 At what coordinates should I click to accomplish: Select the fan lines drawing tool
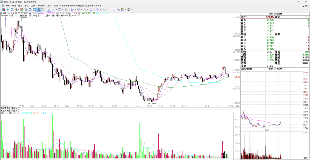coord(72,9)
